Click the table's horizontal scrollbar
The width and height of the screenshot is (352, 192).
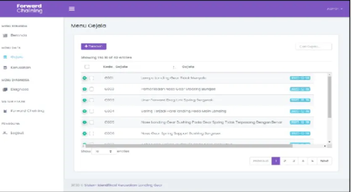pyautogui.click(x=188, y=146)
